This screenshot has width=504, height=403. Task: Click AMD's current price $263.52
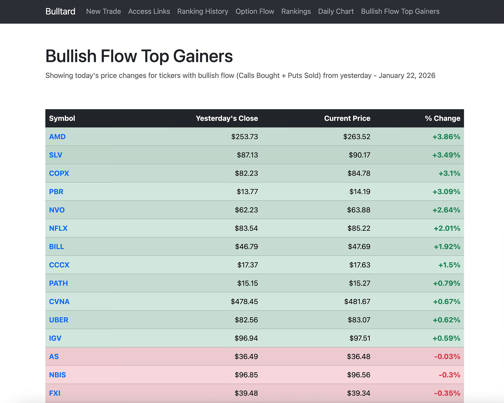[x=357, y=137]
